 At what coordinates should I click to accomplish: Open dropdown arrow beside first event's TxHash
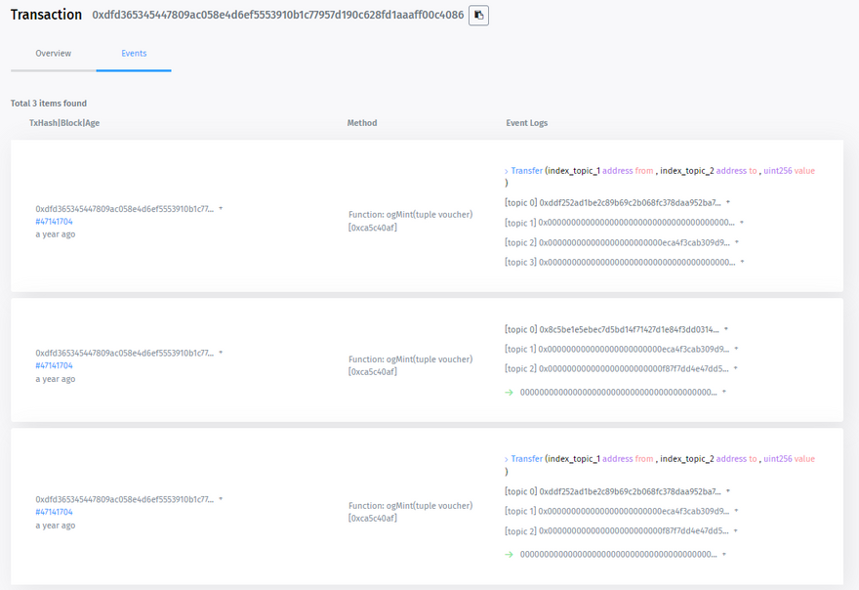click(x=221, y=209)
